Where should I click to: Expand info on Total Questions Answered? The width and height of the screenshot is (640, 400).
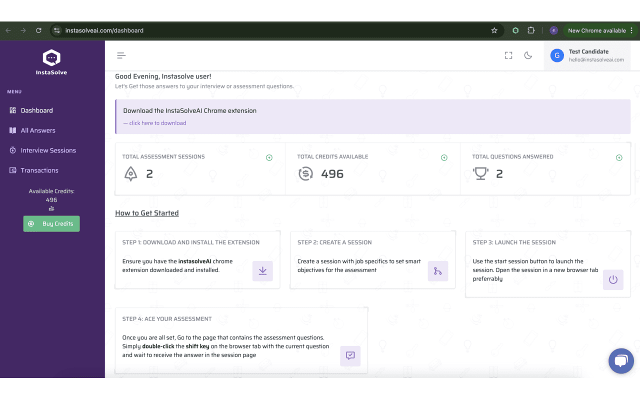619,157
